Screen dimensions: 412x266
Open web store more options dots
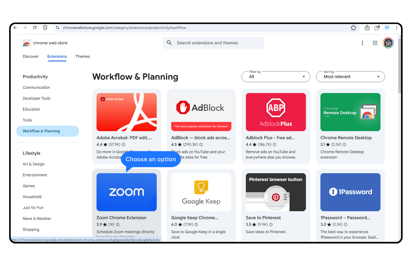click(x=362, y=43)
